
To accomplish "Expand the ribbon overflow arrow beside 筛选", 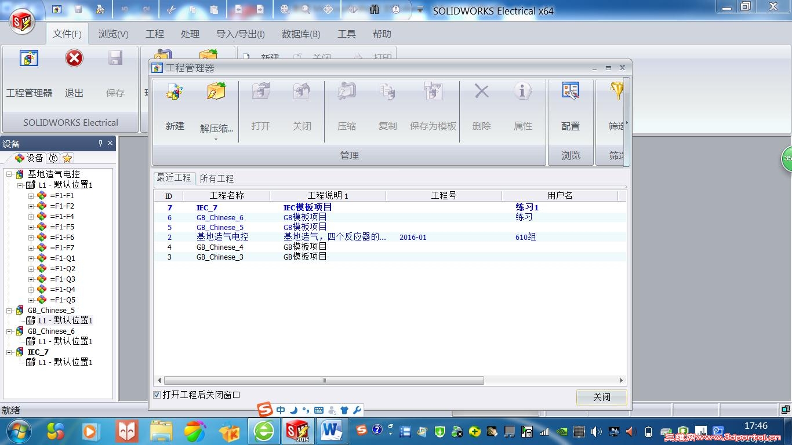I will (x=626, y=123).
